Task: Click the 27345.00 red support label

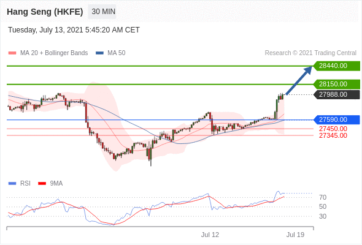Action: tap(333, 135)
